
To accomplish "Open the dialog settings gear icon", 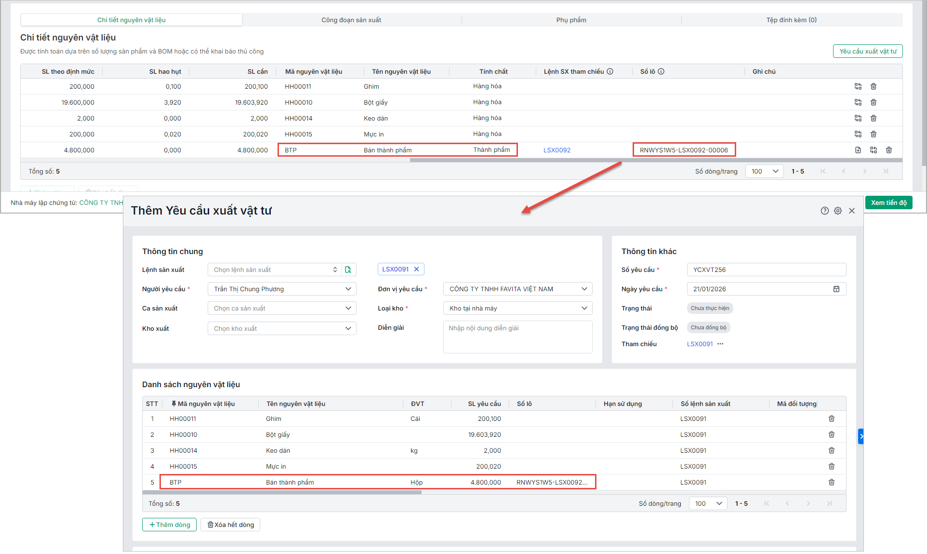I will point(838,211).
